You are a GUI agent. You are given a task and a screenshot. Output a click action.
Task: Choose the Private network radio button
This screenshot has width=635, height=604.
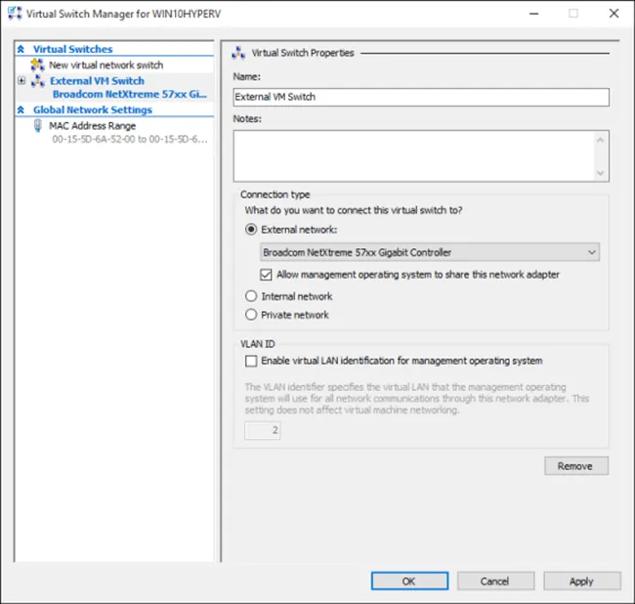point(252,315)
